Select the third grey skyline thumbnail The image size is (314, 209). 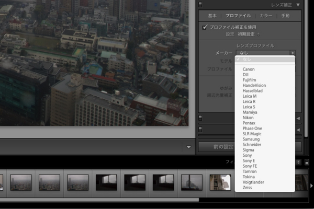click(x=78, y=182)
